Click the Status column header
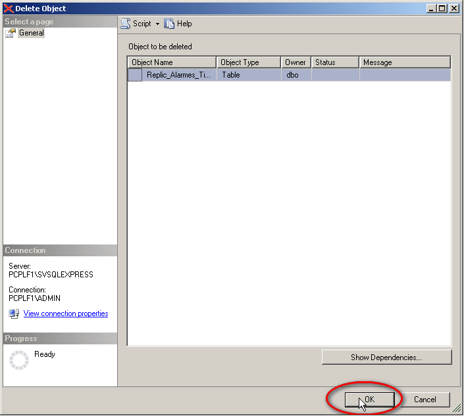 335,62
